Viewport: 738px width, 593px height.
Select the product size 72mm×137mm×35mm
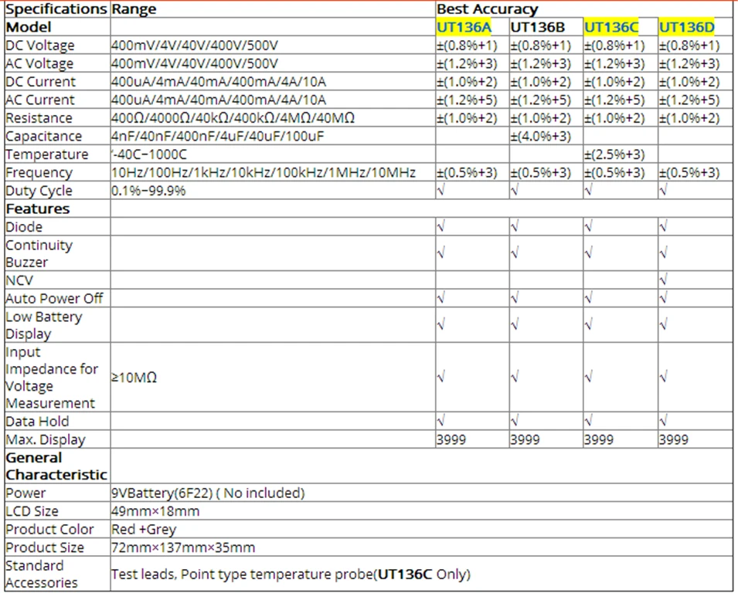pyautogui.click(x=183, y=548)
